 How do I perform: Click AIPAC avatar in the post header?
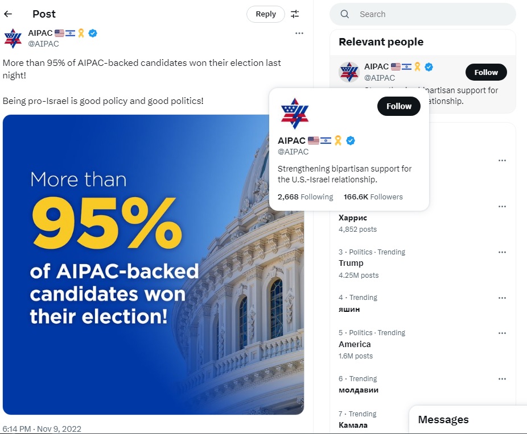[x=13, y=38]
